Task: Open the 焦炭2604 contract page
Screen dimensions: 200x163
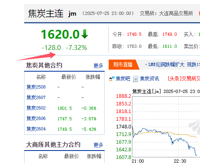Action: (x=36, y=129)
